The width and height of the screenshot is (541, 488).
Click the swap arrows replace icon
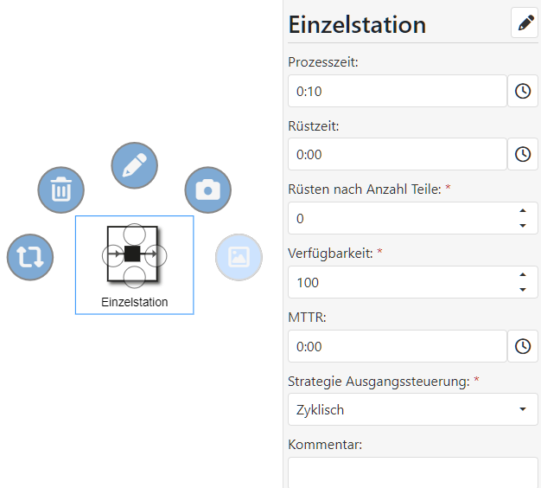(x=30, y=257)
